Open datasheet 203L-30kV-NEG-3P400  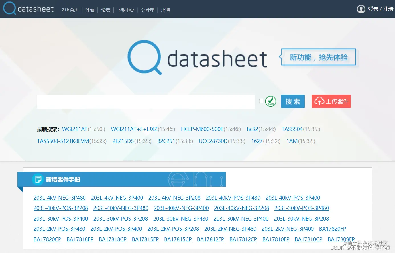tap(241, 219)
